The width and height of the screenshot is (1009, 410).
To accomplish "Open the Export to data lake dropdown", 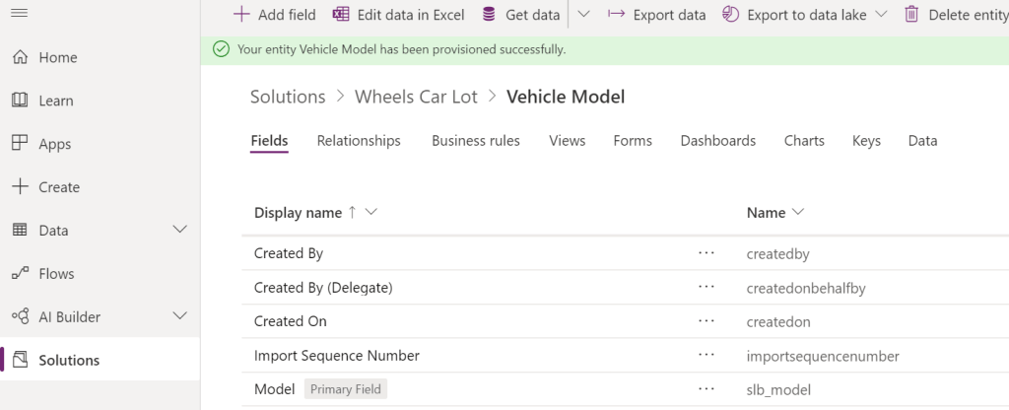I will [x=880, y=15].
